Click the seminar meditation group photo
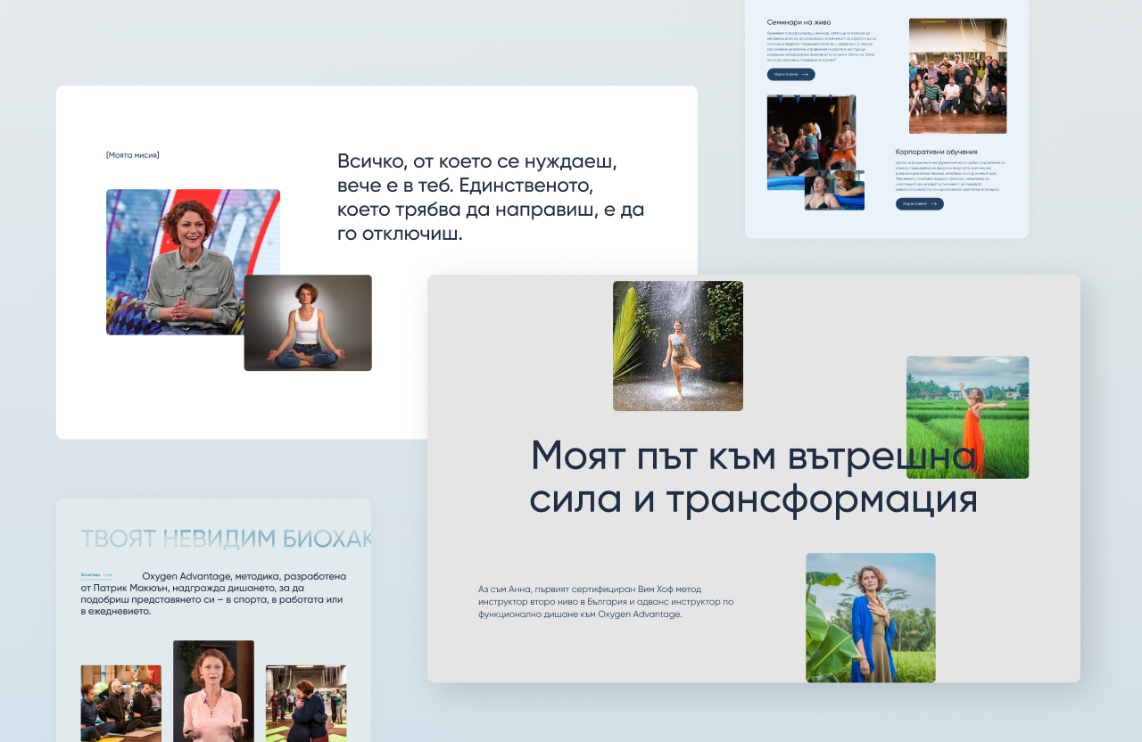This screenshot has width=1142, height=742. coord(120,703)
